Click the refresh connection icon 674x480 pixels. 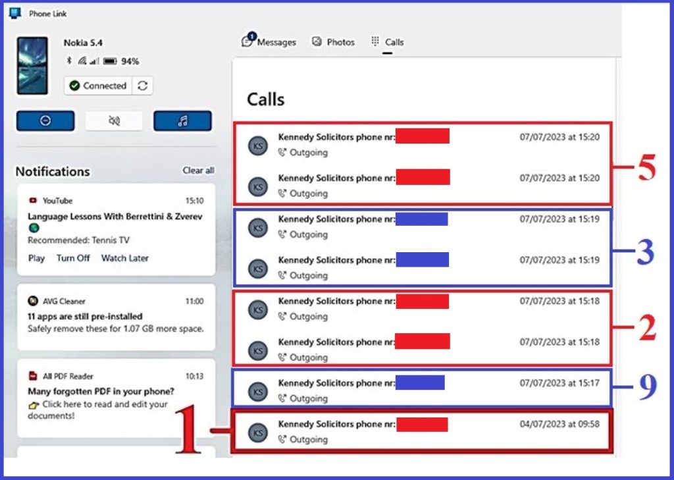pyautogui.click(x=142, y=86)
